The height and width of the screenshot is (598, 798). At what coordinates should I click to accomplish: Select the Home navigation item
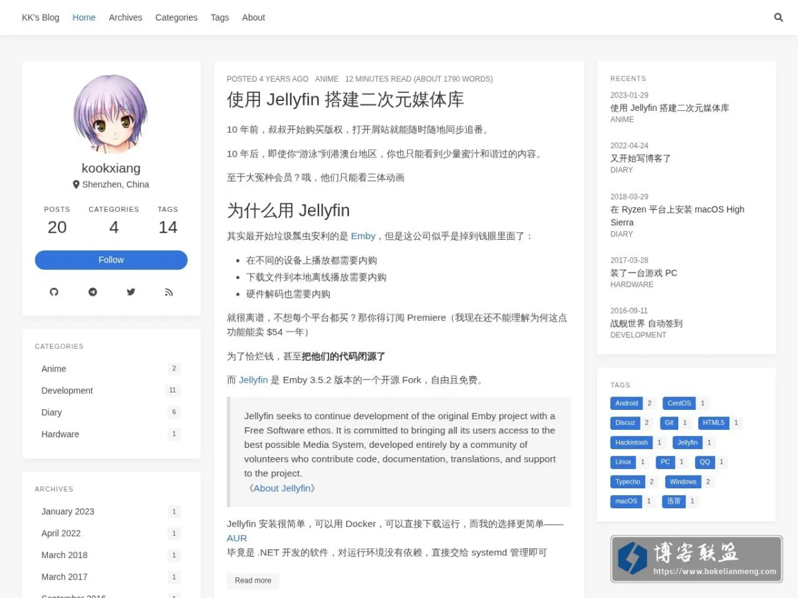(84, 17)
